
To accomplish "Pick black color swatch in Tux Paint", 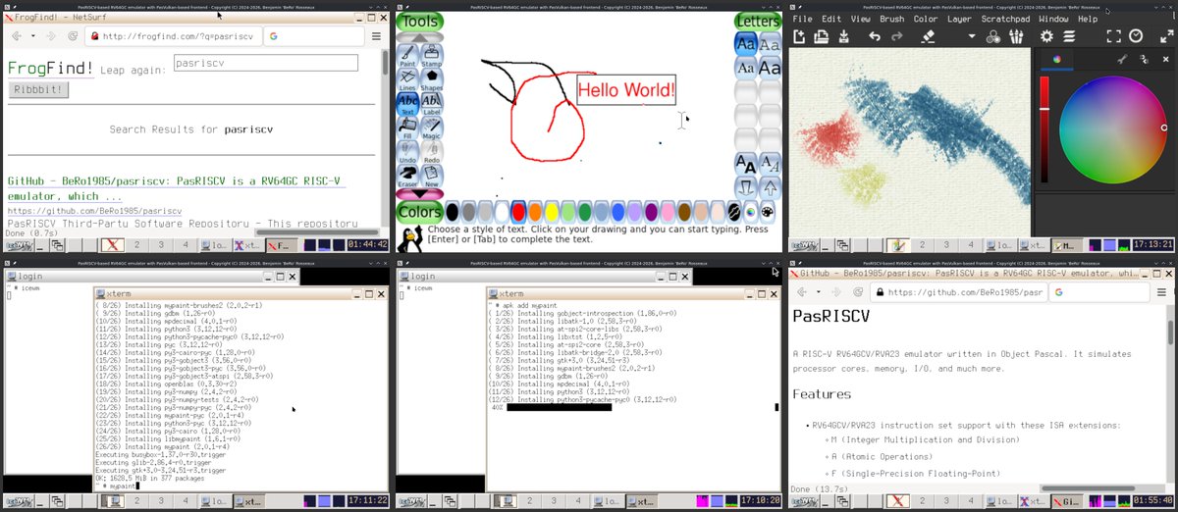I will click(x=453, y=211).
